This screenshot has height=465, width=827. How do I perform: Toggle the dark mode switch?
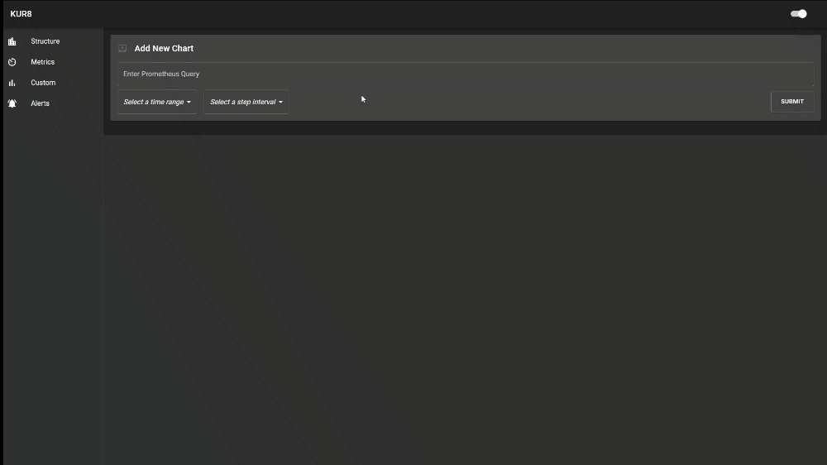(799, 14)
